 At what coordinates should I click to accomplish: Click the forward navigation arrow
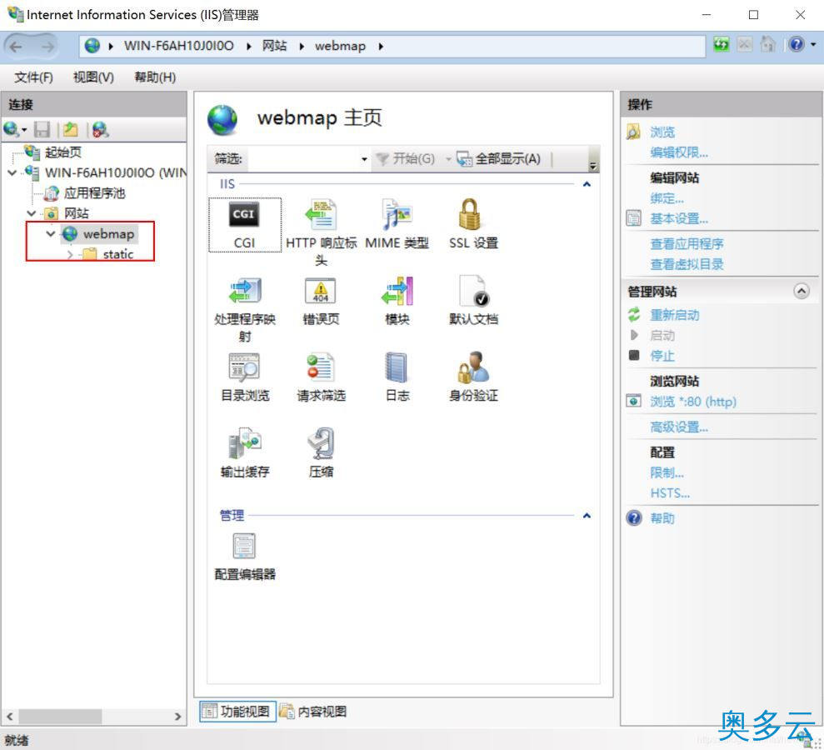[x=47, y=47]
